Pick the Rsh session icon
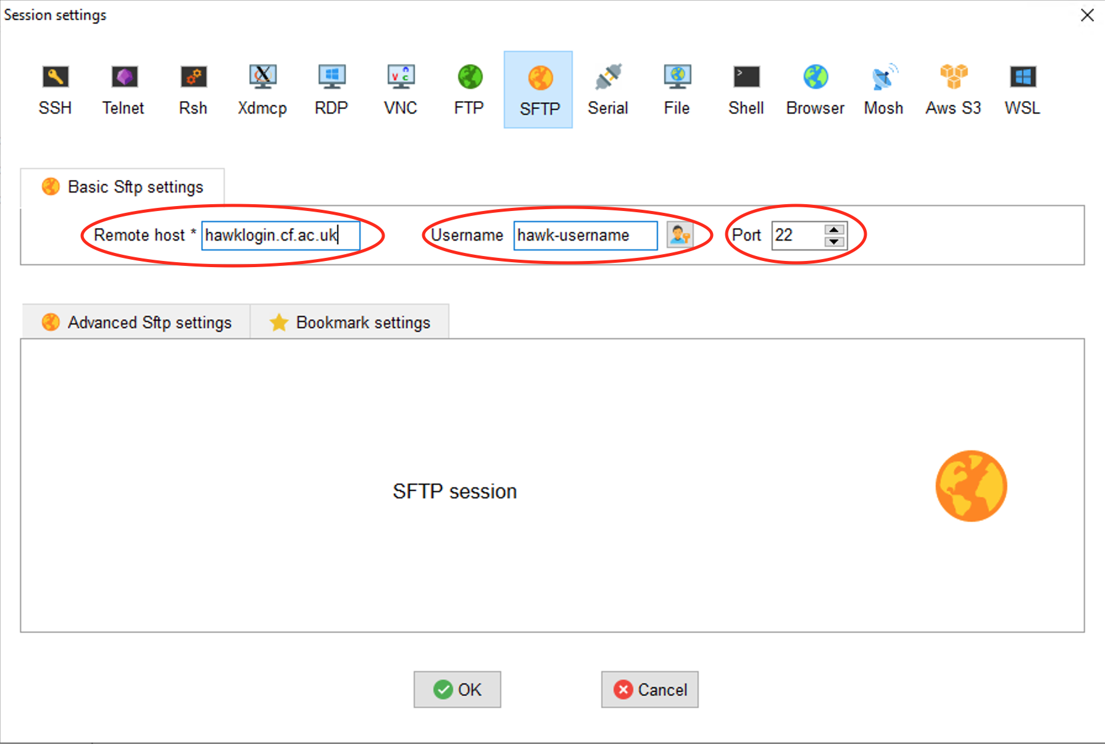 click(193, 89)
